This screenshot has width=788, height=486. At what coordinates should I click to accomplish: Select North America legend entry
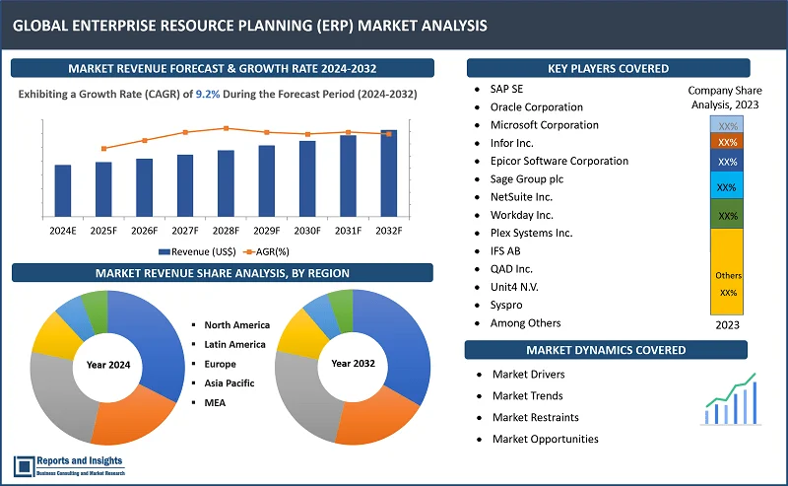tap(236, 325)
